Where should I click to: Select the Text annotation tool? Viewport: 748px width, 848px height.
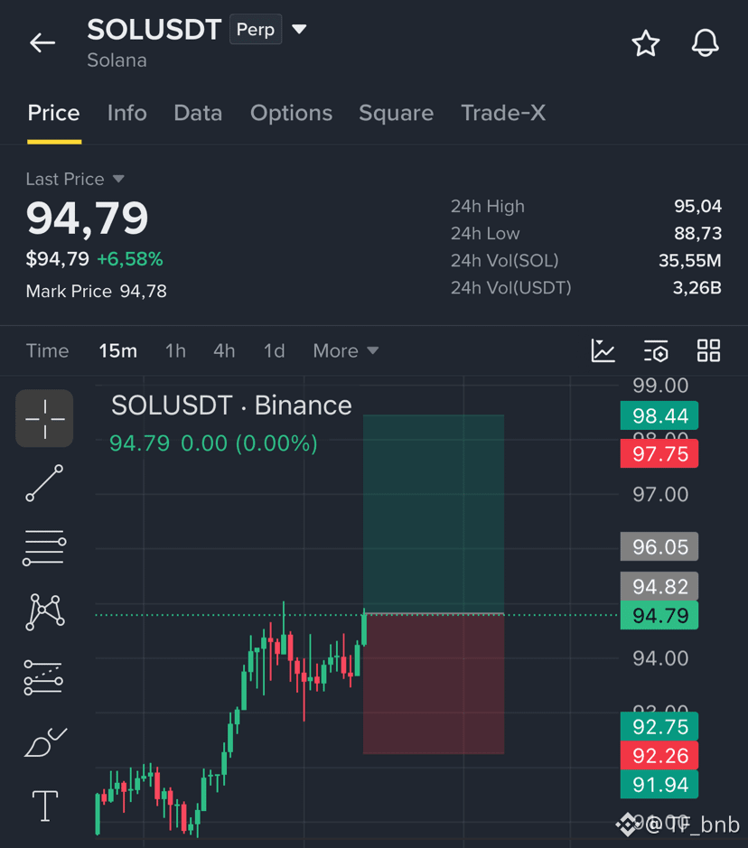point(45,806)
